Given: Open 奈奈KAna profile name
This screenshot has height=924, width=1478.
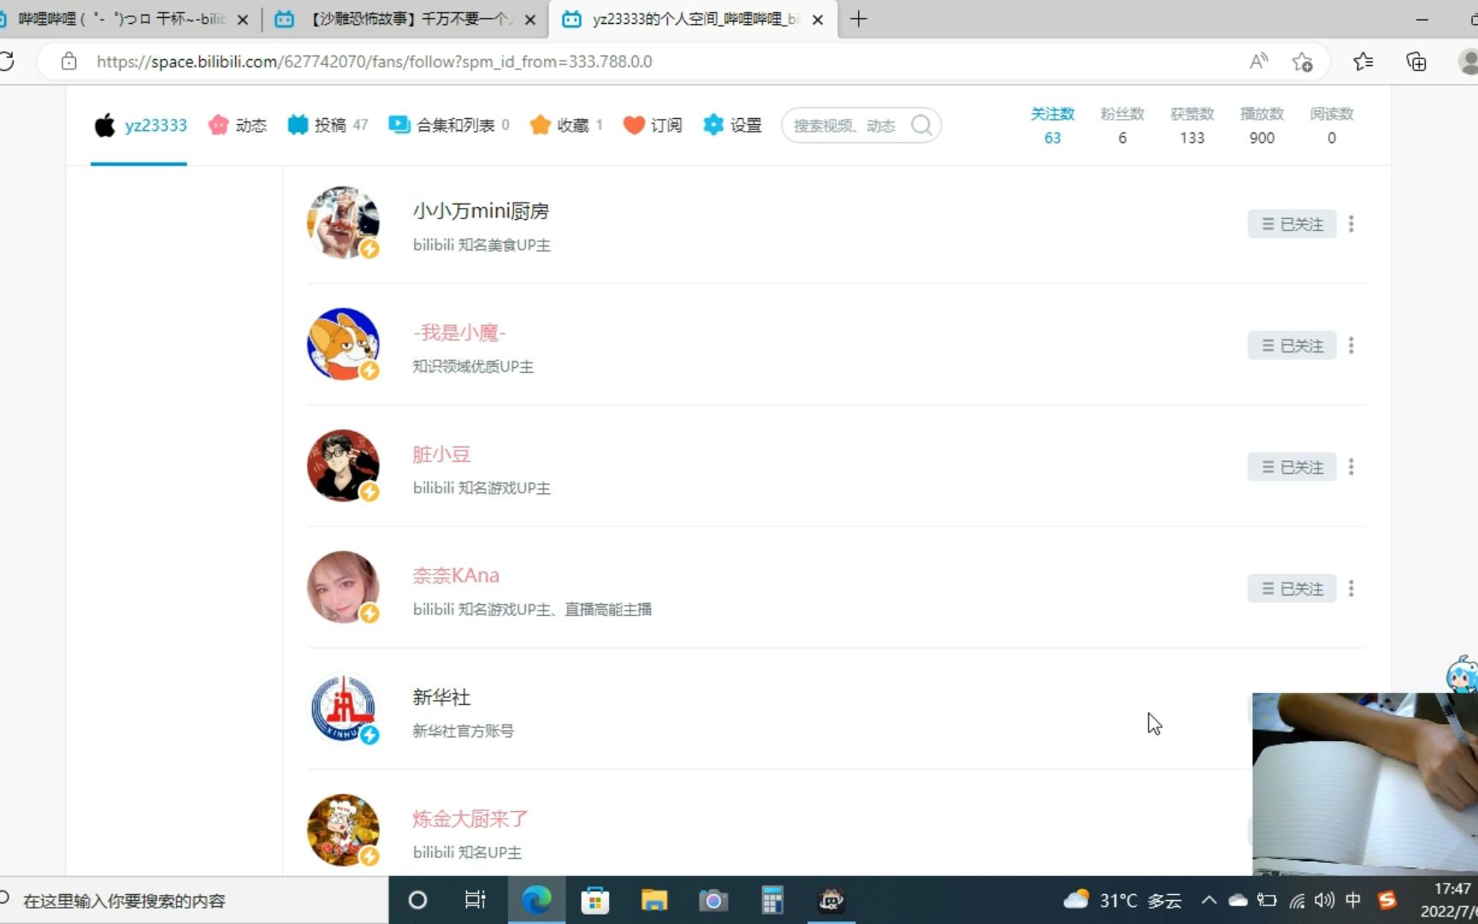Looking at the screenshot, I should (456, 575).
